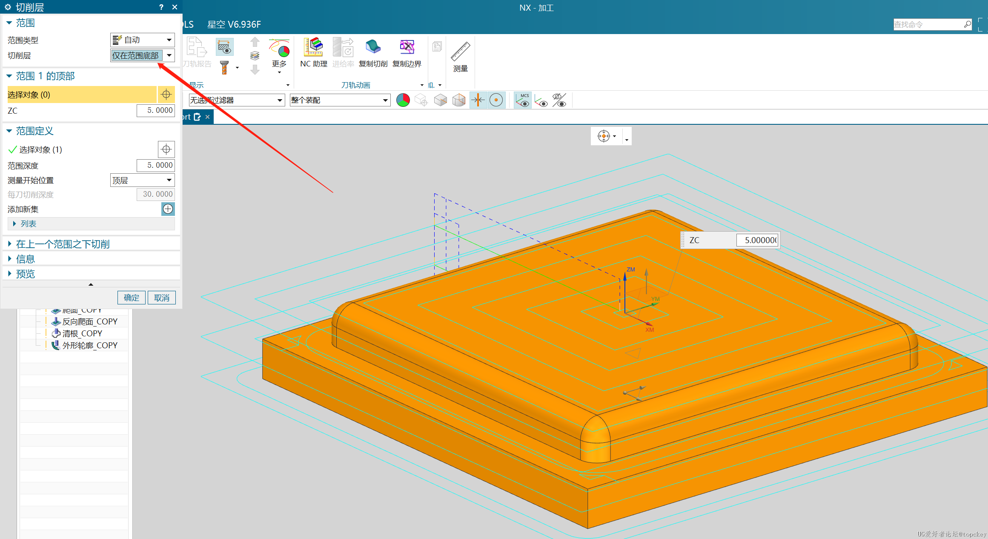Click the move up level arrow icon
988x539 pixels.
[x=255, y=42]
